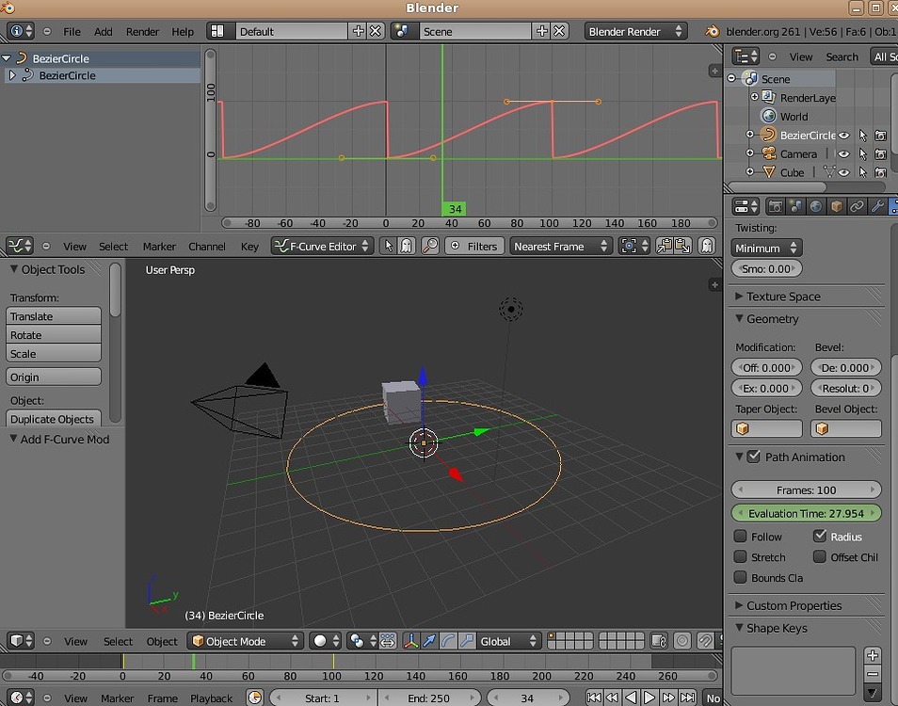Toggle Cube visibility eye in outliner
The height and width of the screenshot is (706, 898).
pos(844,172)
